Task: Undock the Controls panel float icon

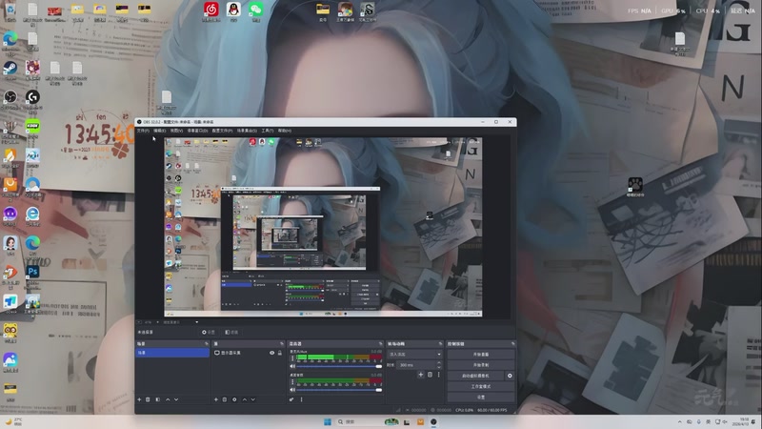Action: [512, 344]
